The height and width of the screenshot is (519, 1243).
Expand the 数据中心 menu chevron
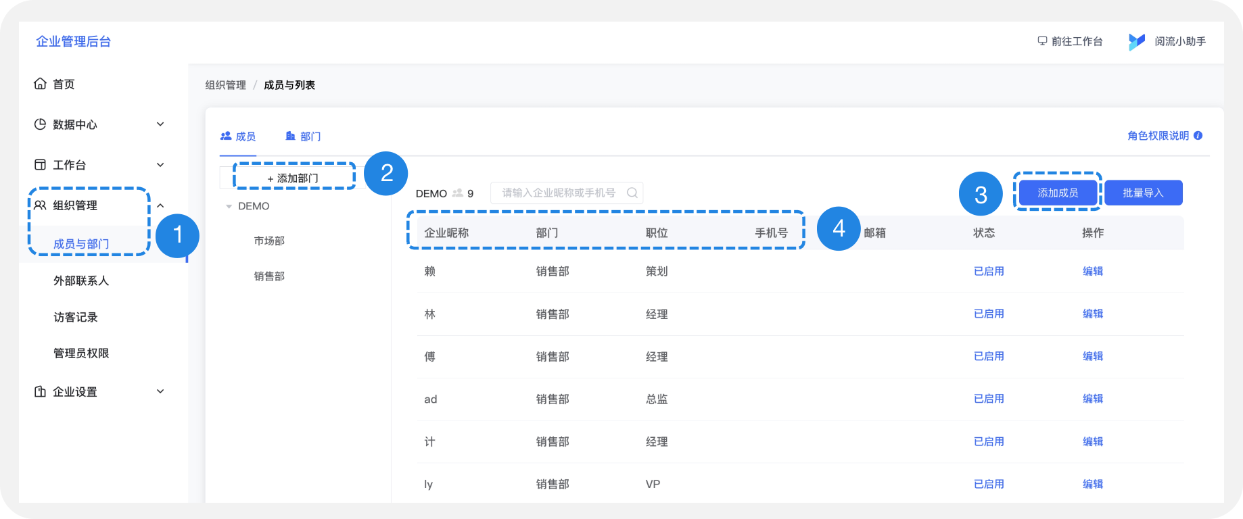point(160,124)
